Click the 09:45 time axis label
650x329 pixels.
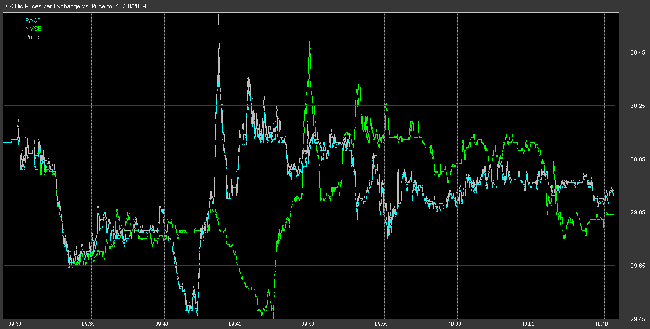tap(235, 324)
